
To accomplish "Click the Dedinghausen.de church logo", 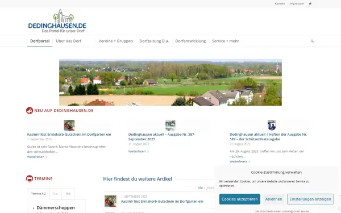I will click(57, 21).
